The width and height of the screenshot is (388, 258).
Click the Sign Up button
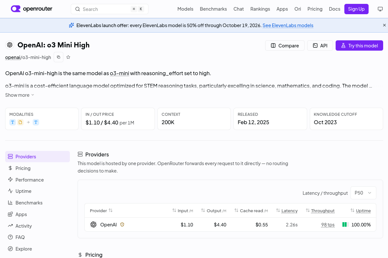coord(356,9)
